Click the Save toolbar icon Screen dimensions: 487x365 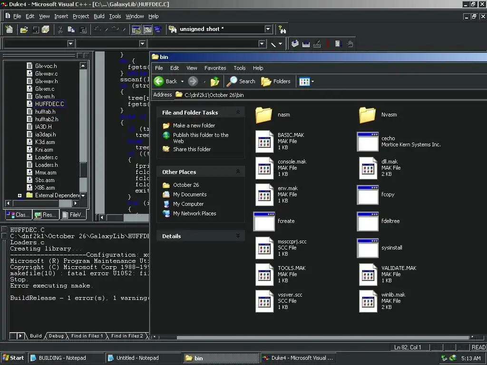[x=36, y=29]
